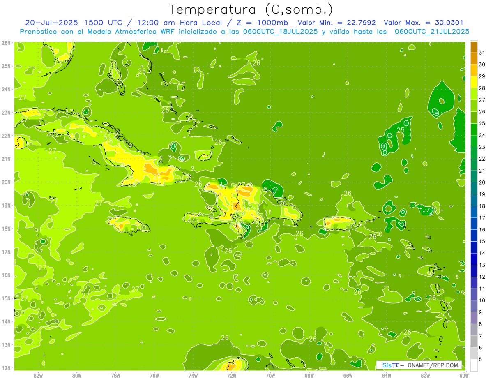493x381 pixels.
Task: Click the '25' contour label on the map
Action: coord(401,130)
